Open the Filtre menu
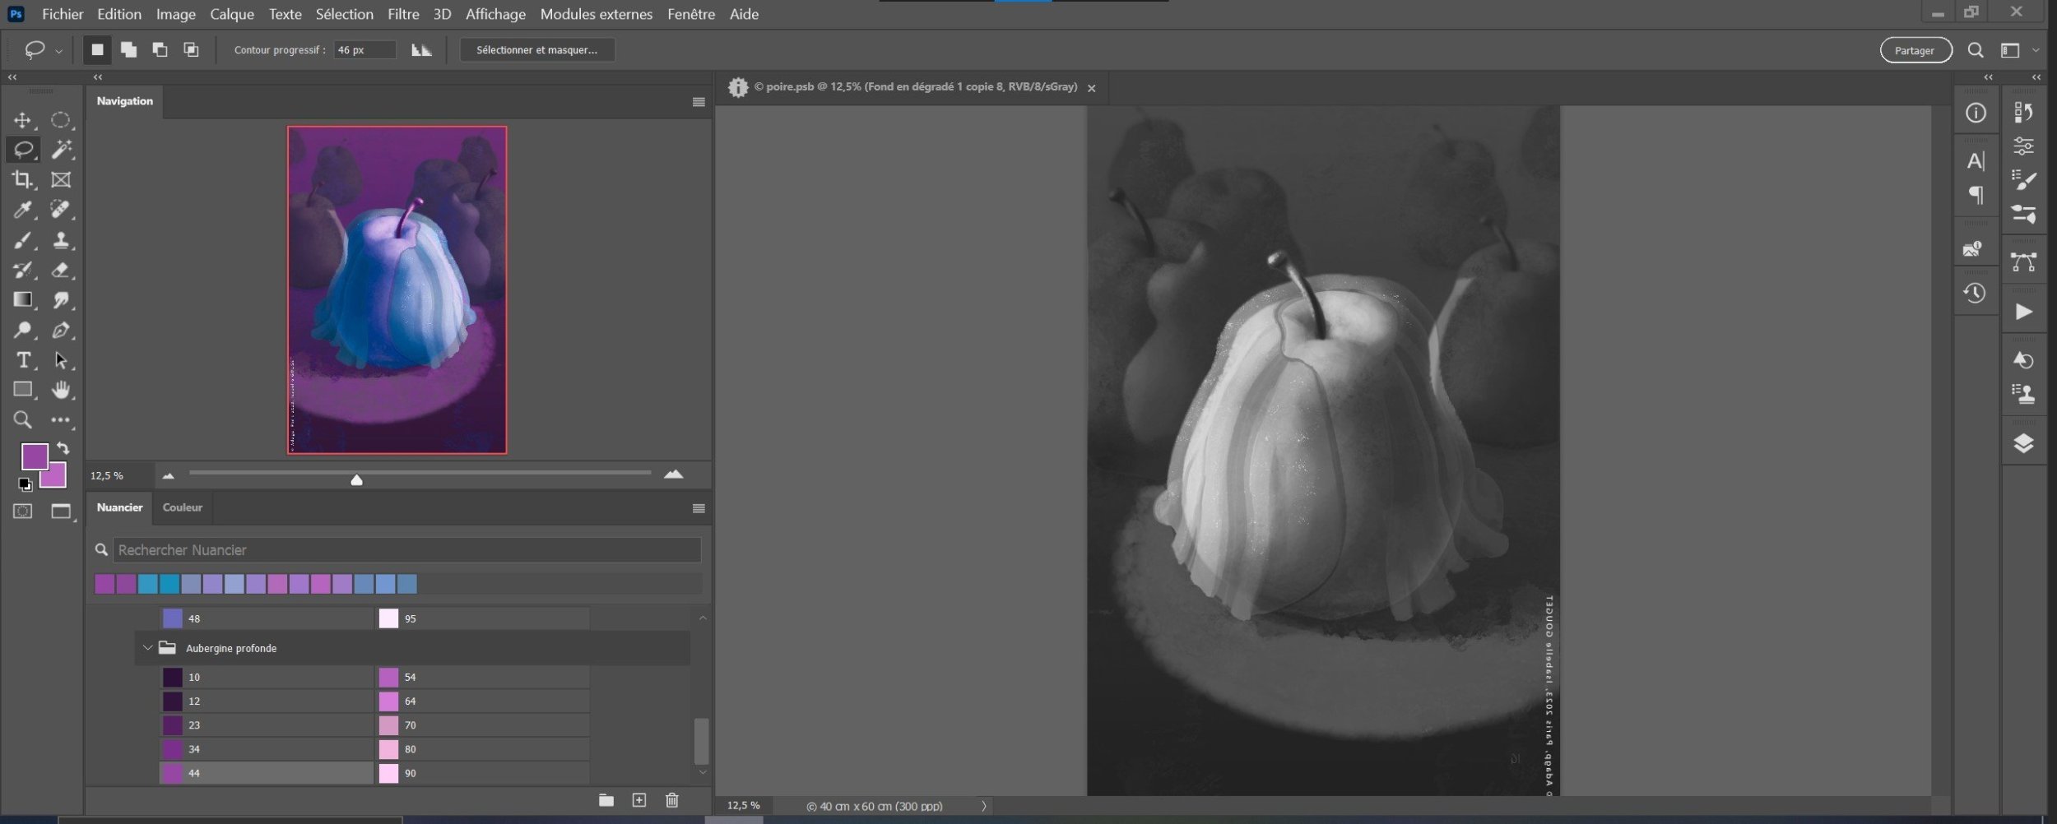Viewport: 2057px width, 824px height. click(x=403, y=14)
